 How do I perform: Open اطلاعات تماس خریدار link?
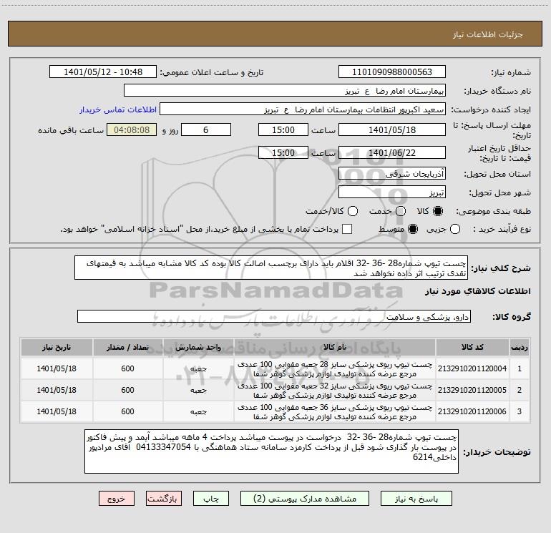(118, 109)
